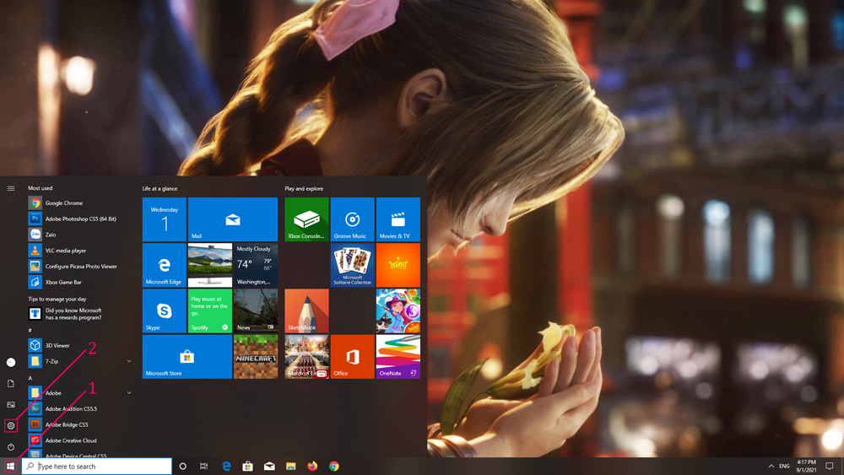Open the Bubble Witch 3 game tile
844x475 pixels.
point(398,311)
